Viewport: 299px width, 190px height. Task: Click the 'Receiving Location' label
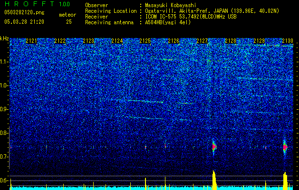tap(111, 11)
